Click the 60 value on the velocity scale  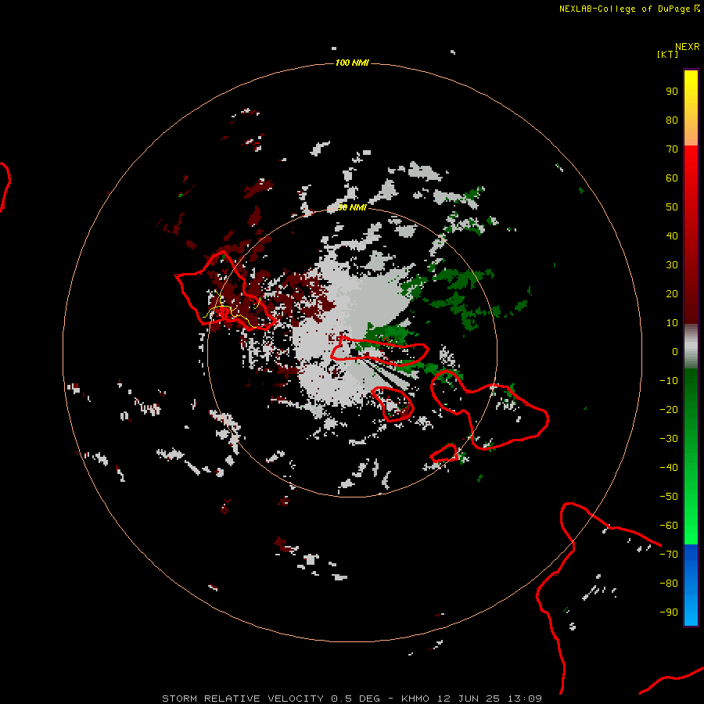pyautogui.click(x=672, y=178)
